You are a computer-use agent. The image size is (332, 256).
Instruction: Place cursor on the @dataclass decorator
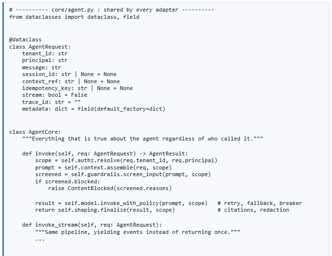click(26, 40)
